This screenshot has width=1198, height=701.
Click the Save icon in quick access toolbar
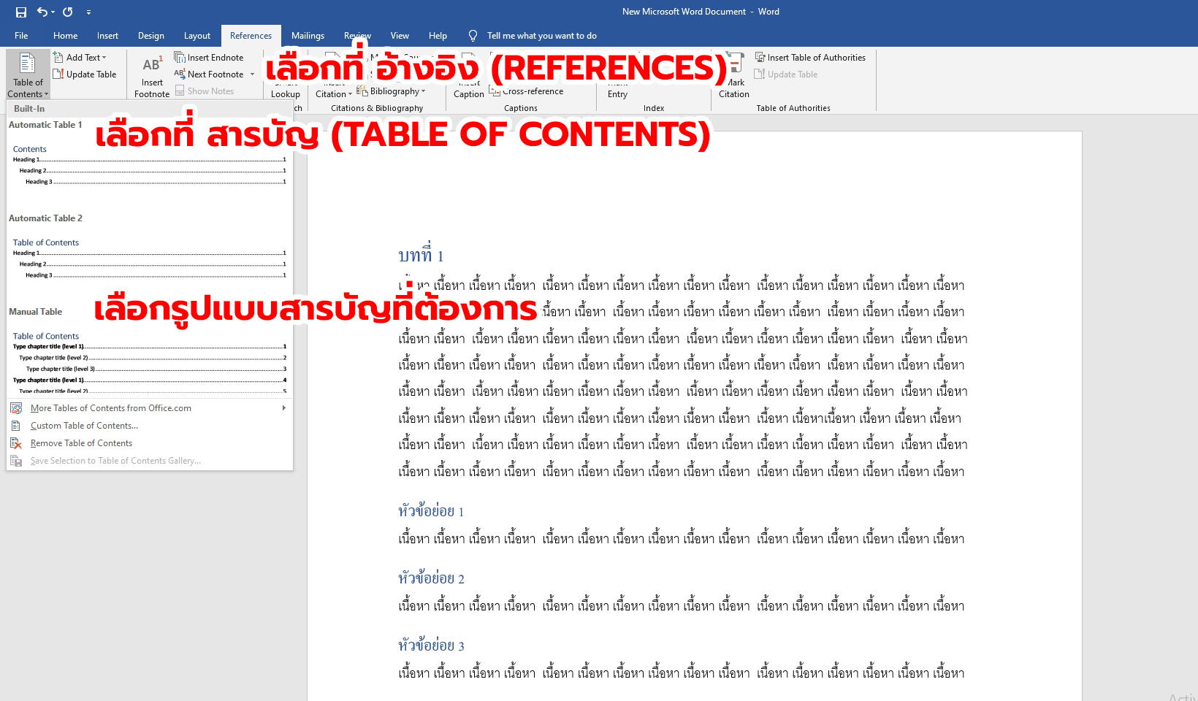[x=21, y=12]
